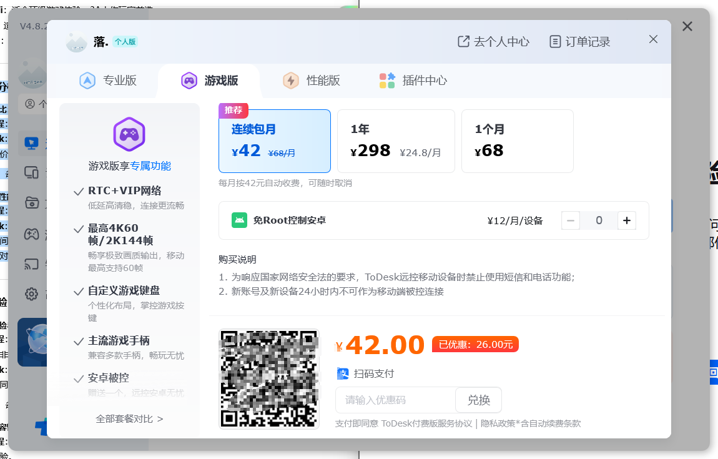This screenshot has width=718, height=459.
Task: Click the user avatar next to 落.
Action: pos(76,42)
